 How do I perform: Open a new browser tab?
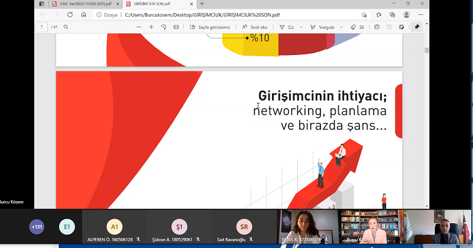[x=202, y=4]
